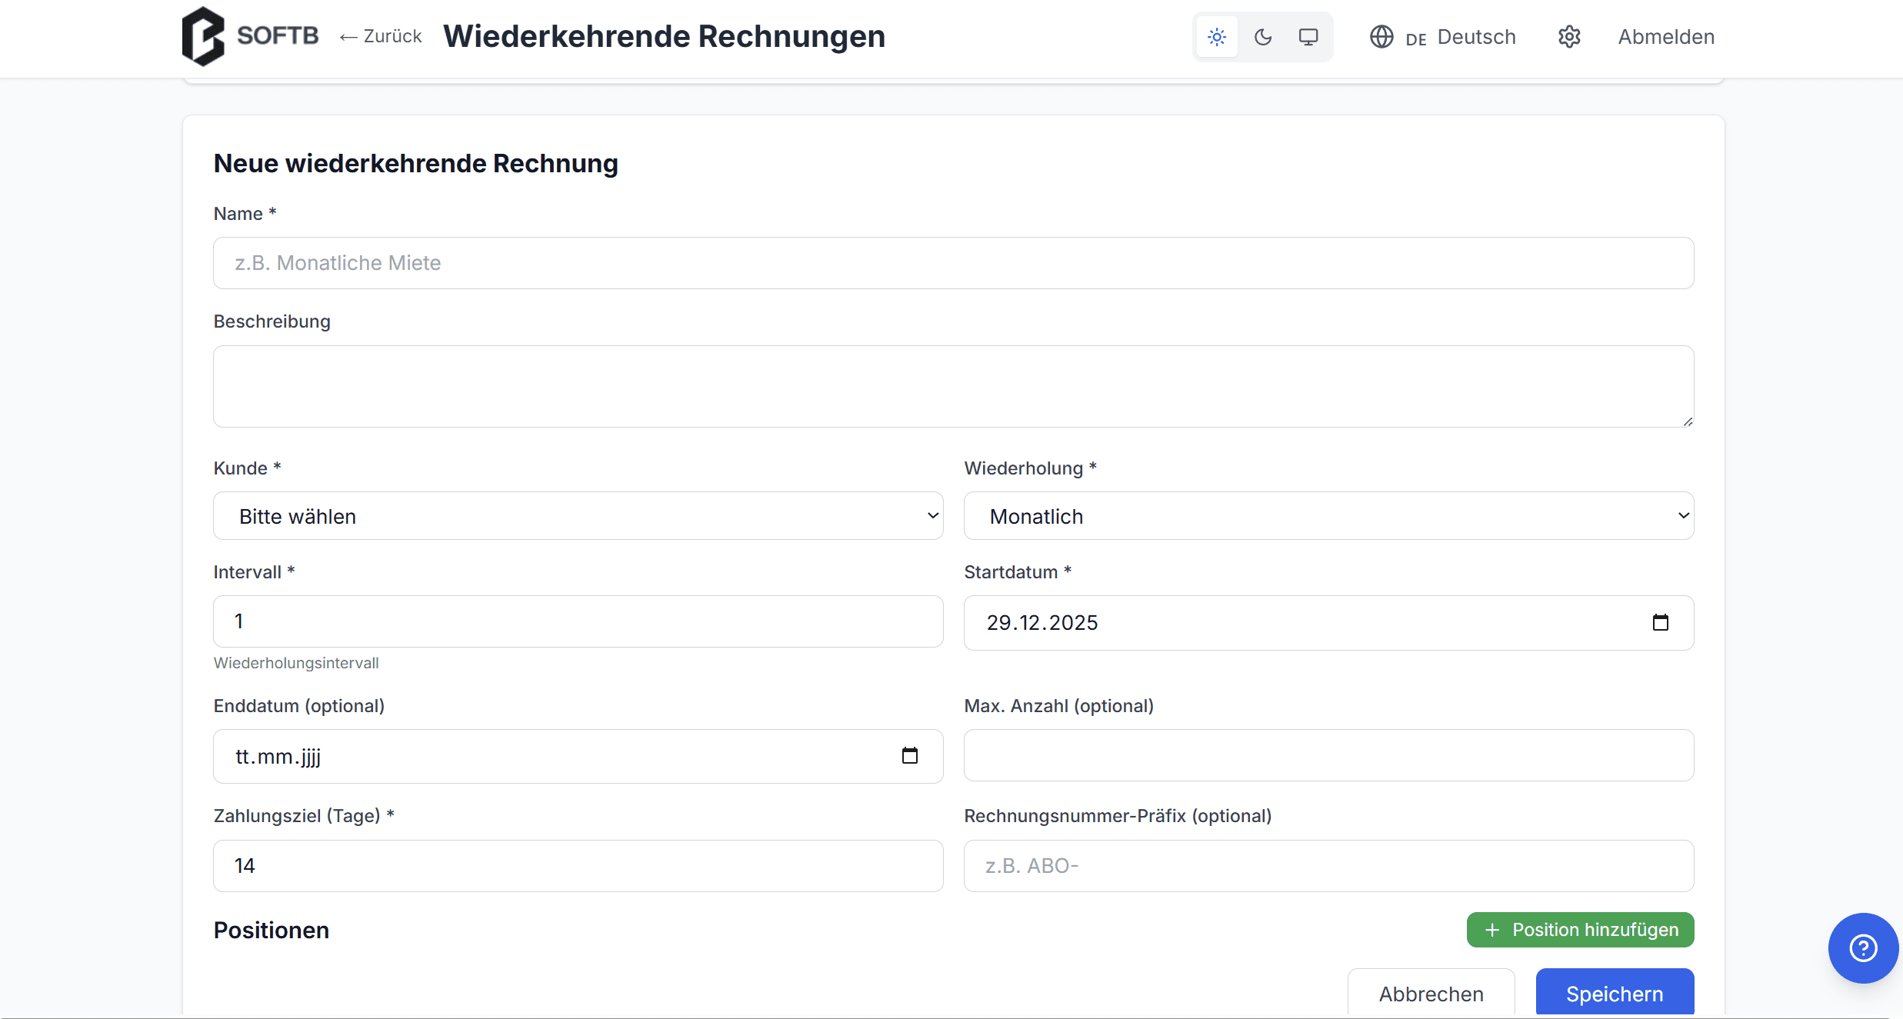1903x1019 pixels.
Task: Open calendar picker for Enddatum
Action: (909, 756)
